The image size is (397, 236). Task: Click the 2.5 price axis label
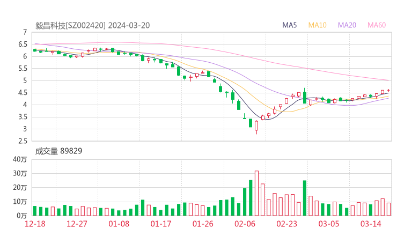(x=22, y=141)
